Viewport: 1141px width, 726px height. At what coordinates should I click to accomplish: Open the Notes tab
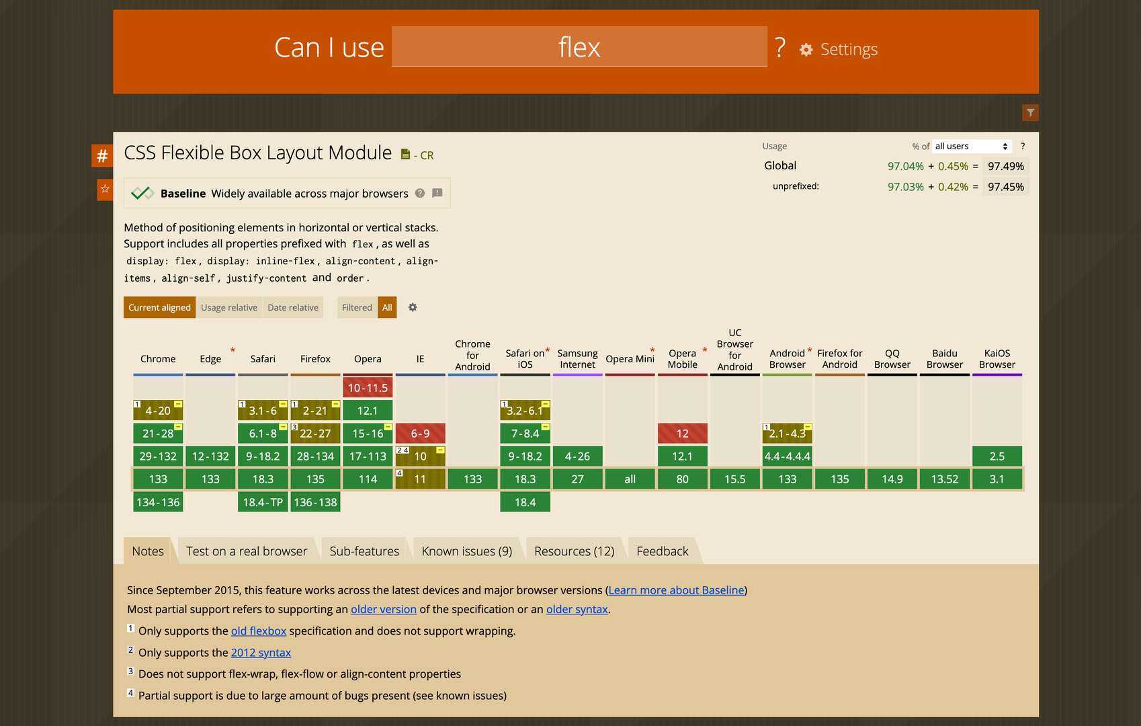(148, 551)
